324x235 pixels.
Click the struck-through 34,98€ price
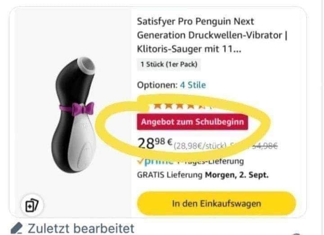tap(265, 146)
